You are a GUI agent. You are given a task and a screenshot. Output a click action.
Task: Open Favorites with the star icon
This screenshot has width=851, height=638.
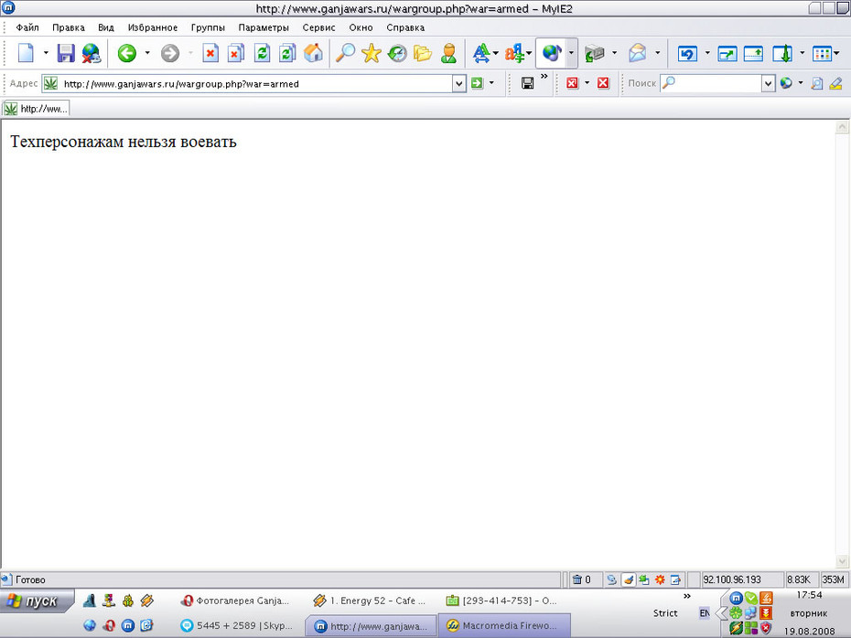click(372, 53)
